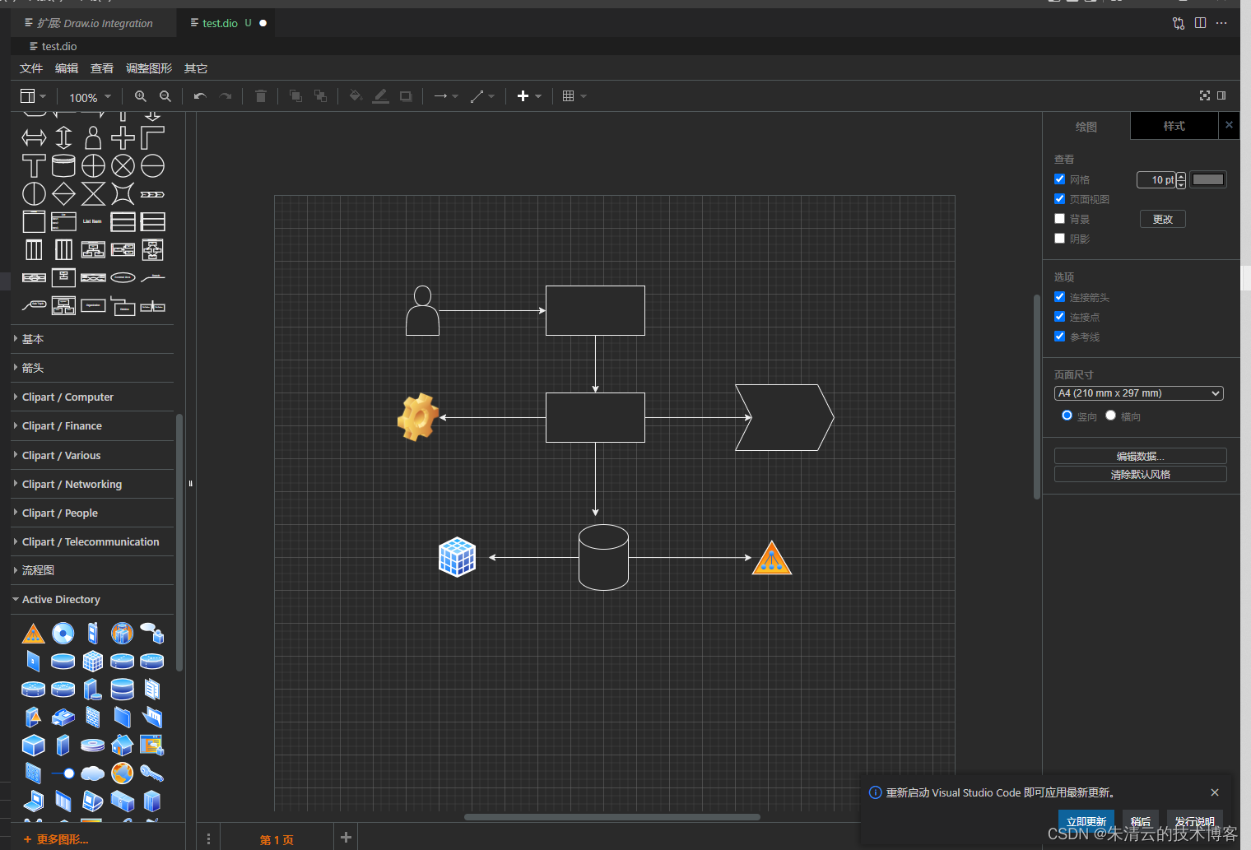Redo the last action
1251x850 pixels.
coord(226,96)
